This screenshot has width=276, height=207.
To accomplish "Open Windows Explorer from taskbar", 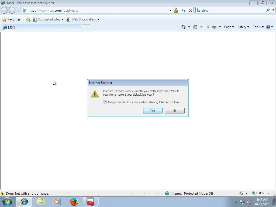I will click(41, 202).
